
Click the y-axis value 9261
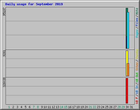point(4,53)
